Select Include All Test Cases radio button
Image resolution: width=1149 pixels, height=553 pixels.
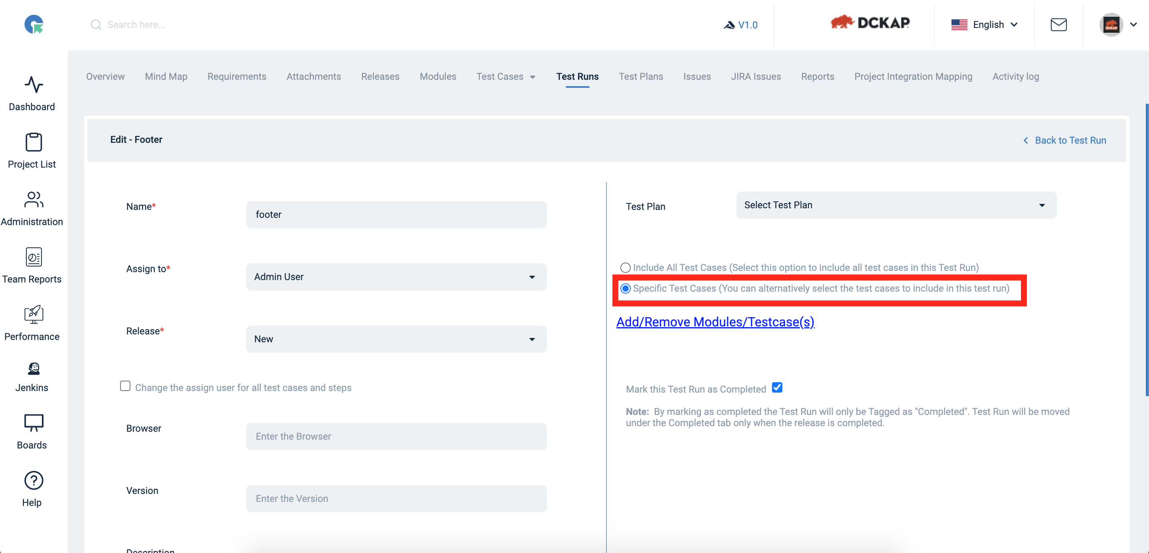click(625, 268)
